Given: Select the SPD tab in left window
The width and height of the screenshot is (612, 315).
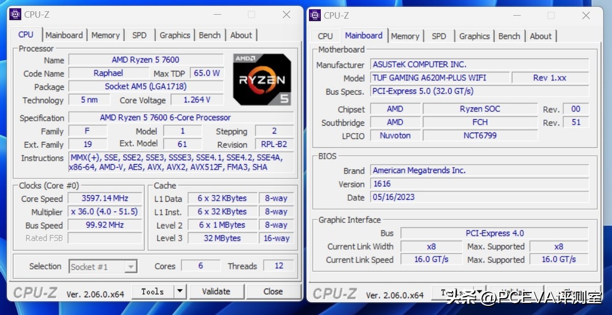Looking at the screenshot, I should (x=139, y=35).
